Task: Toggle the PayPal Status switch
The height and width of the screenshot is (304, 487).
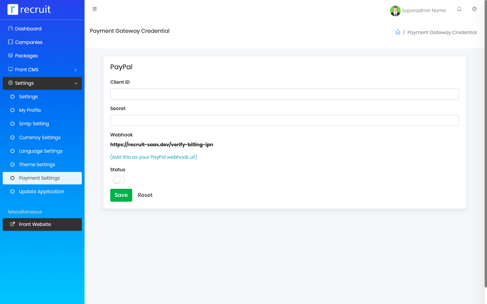Action: point(119,180)
